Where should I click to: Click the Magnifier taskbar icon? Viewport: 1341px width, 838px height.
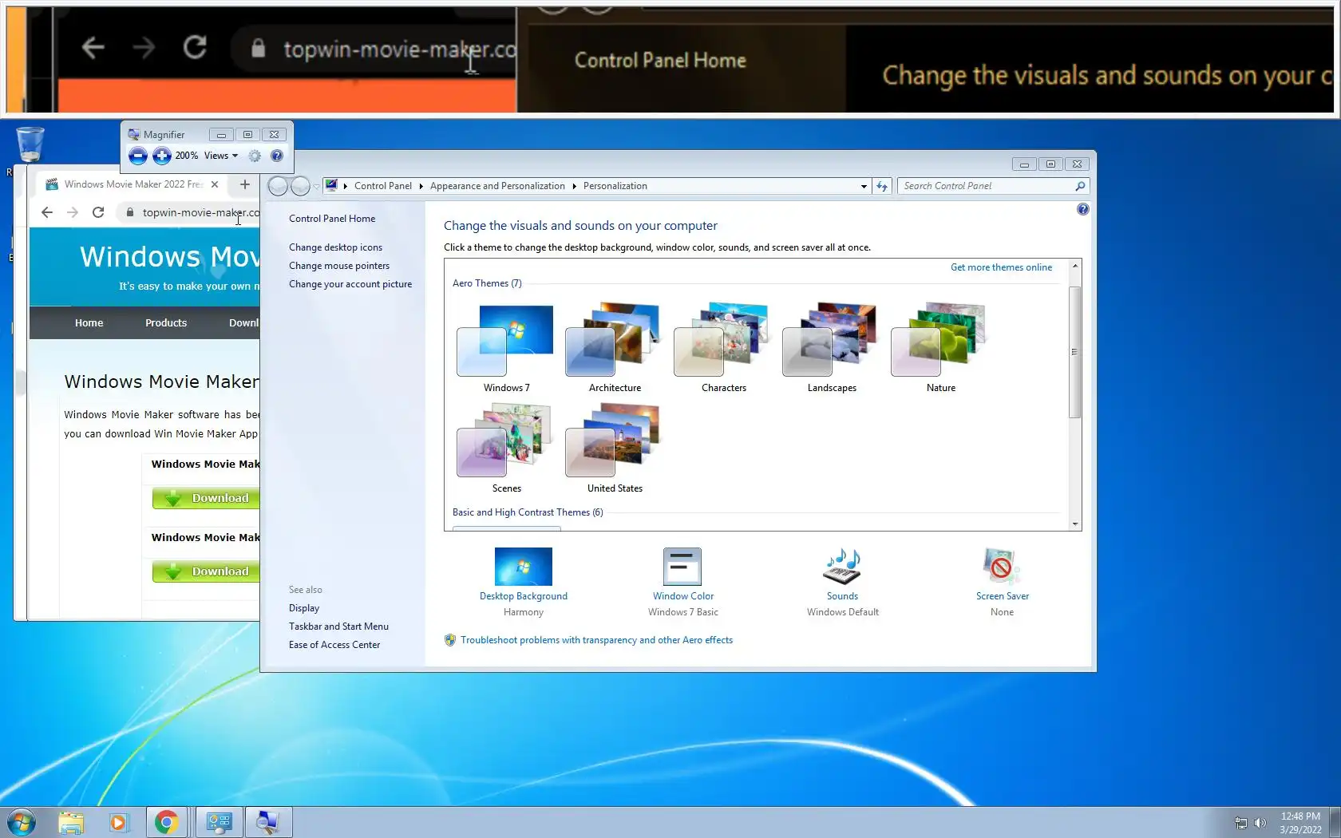click(x=268, y=822)
